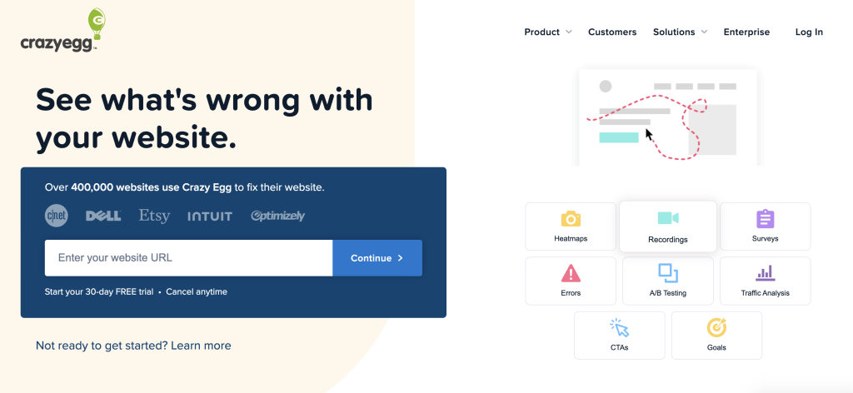Expand the Solutions dropdown menu
This screenshot has width=853, height=393.
click(x=680, y=32)
